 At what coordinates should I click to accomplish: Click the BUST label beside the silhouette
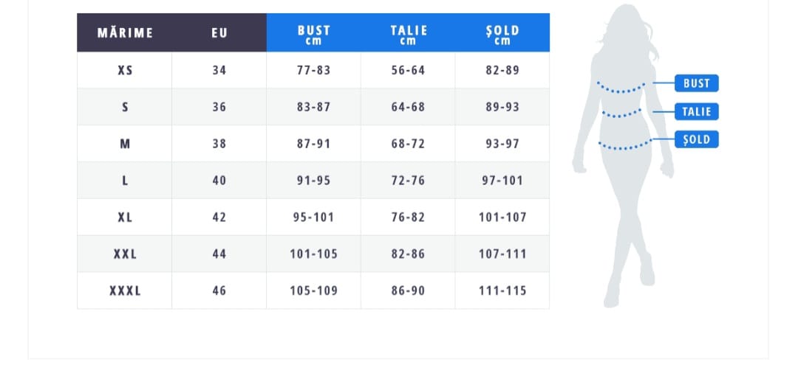[x=696, y=83]
